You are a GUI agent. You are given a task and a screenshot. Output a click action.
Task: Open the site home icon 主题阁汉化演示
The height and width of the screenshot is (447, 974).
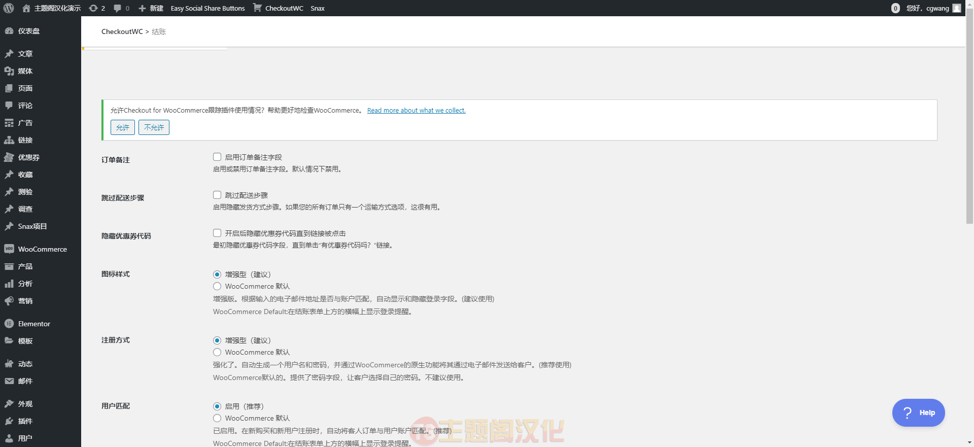(26, 8)
